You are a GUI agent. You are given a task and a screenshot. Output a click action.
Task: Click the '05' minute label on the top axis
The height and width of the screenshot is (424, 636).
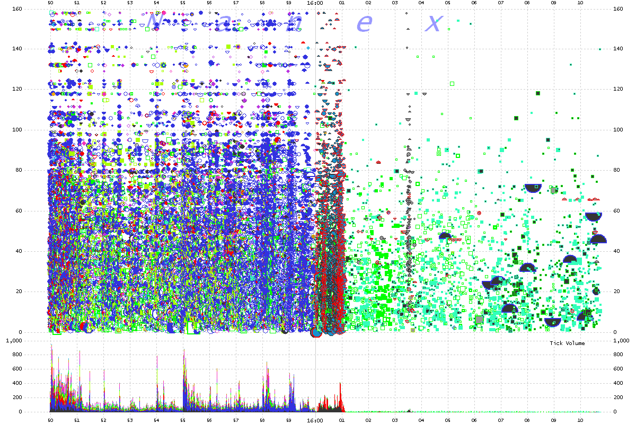click(x=448, y=3)
